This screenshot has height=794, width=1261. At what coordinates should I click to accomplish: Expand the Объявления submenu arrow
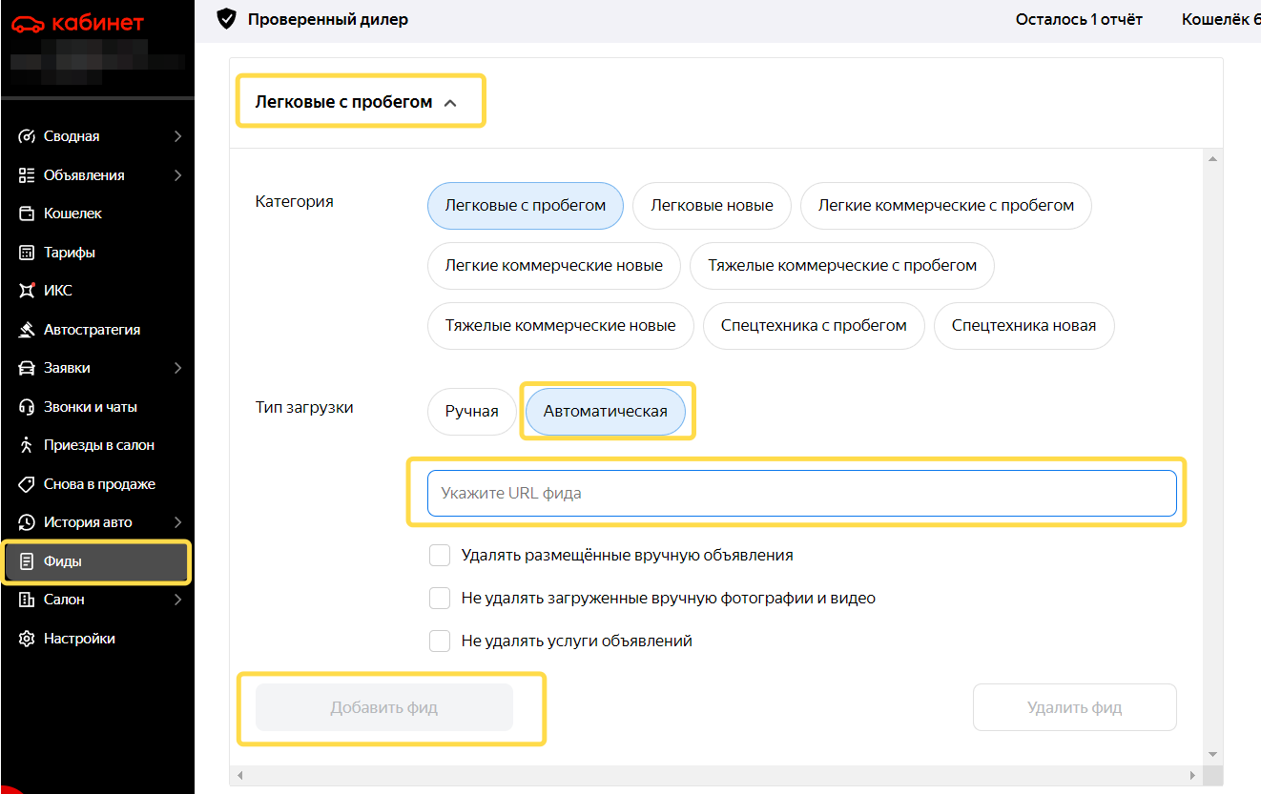pyautogui.click(x=177, y=175)
